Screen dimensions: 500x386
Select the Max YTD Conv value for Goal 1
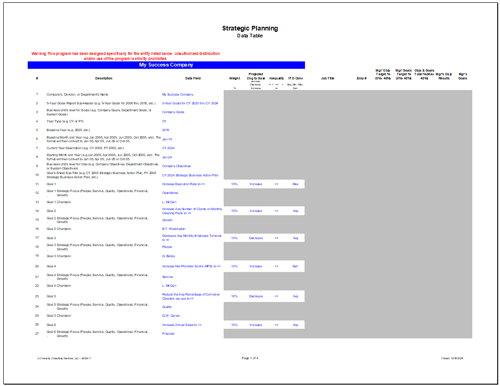tap(296, 184)
